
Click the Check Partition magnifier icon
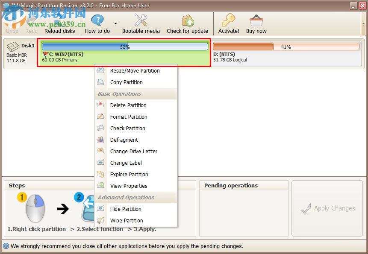[x=100, y=128]
